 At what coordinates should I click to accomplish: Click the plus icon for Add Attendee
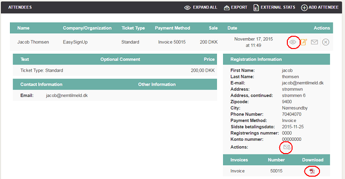(x=304, y=8)
